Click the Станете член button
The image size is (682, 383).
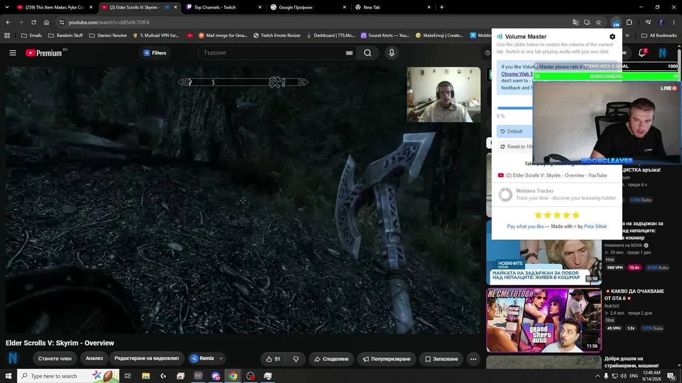pos(55,359)
